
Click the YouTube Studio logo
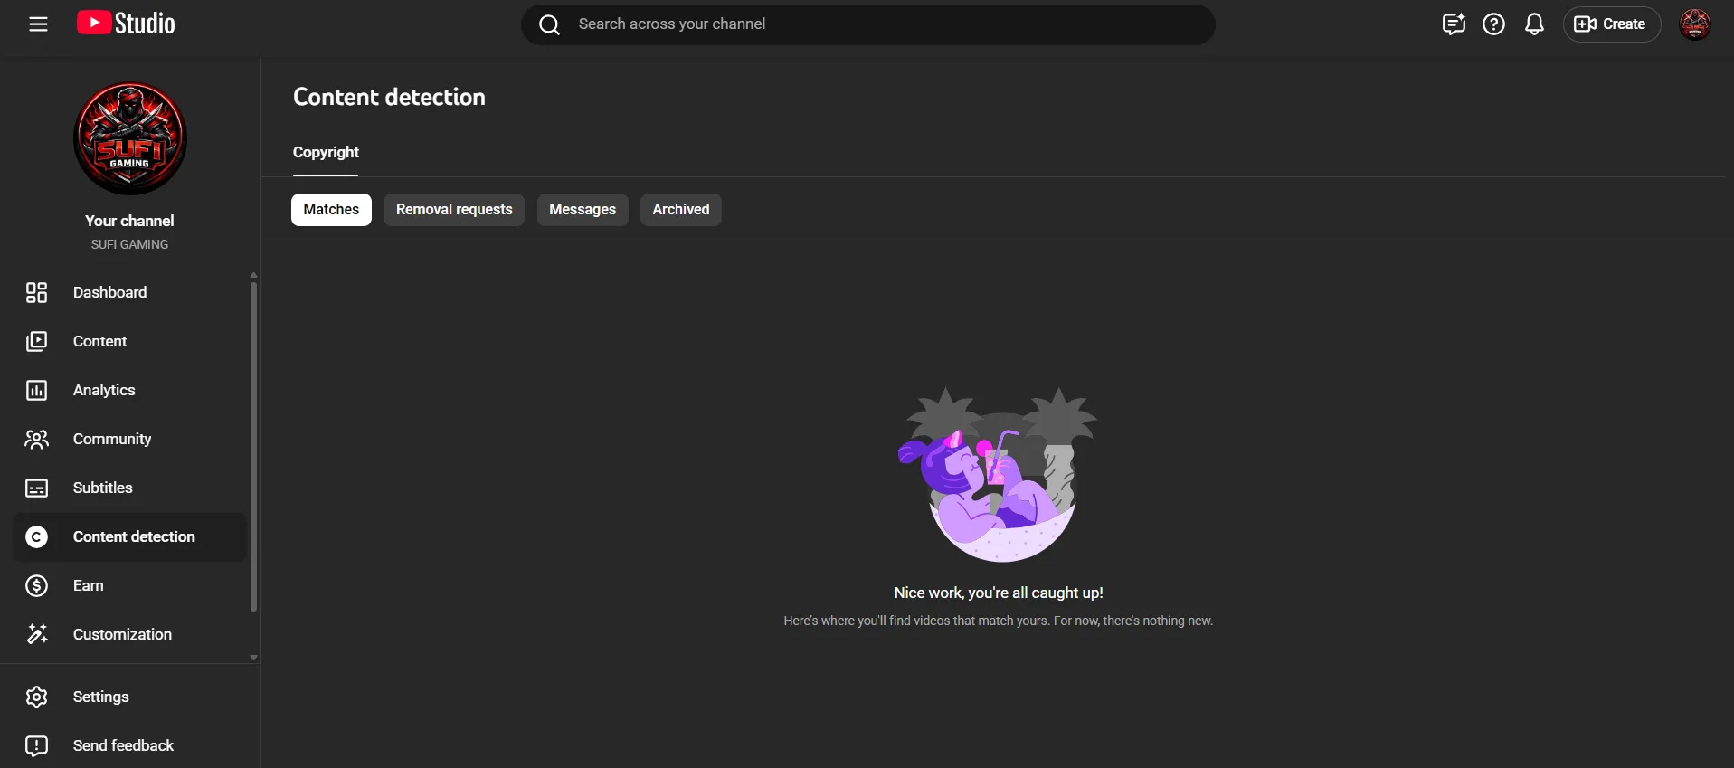(126, 24)
